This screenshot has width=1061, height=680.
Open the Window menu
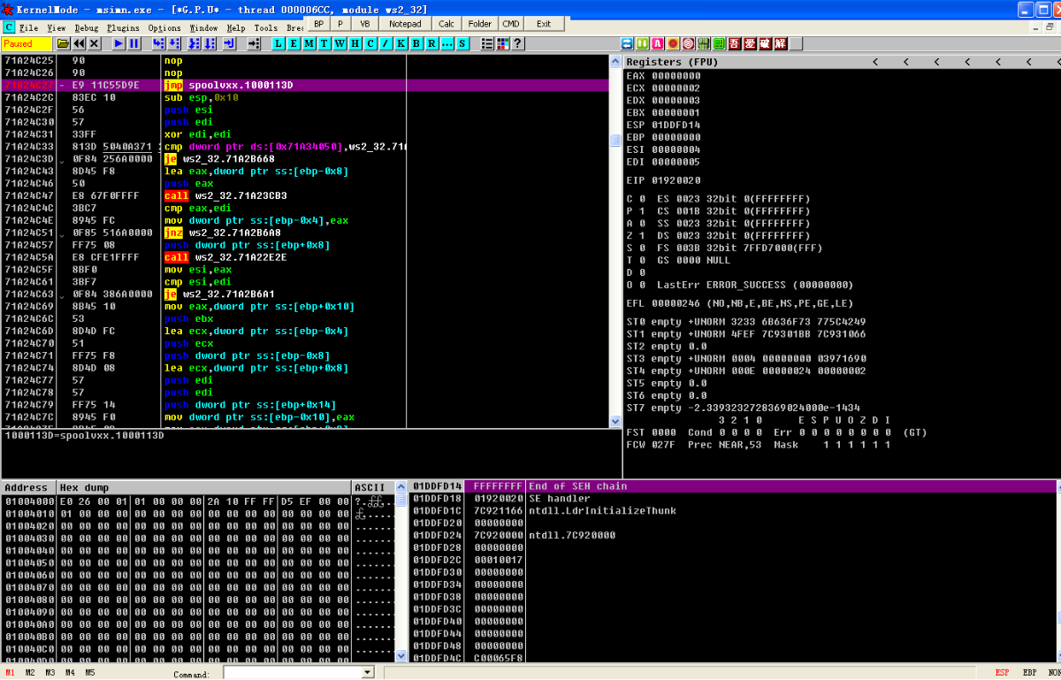(203, 28)
